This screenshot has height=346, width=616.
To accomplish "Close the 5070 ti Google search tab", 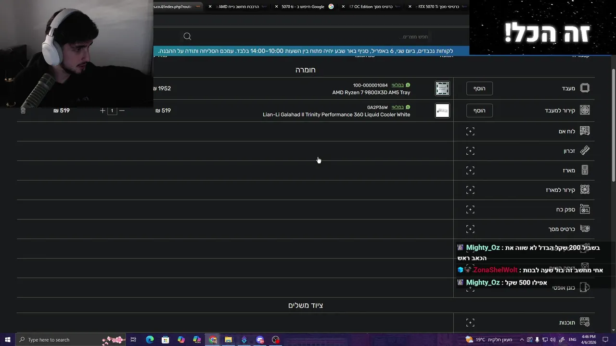I will pos(276,7).
